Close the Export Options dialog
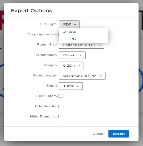The width and height of the screenshot is (143, 146). (x=98, y=134)
